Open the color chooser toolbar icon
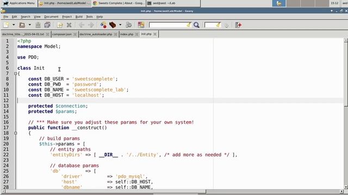The height and width of the screenshot is (195, 348). click(141, 25)
